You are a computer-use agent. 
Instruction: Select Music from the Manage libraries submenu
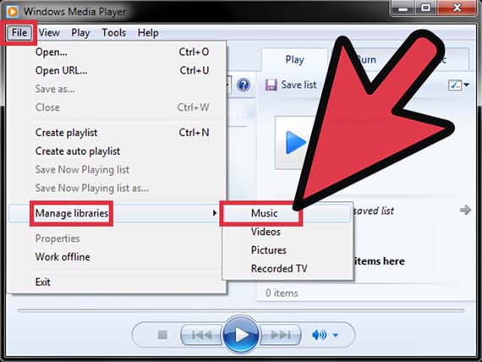[x=265, y=213]
